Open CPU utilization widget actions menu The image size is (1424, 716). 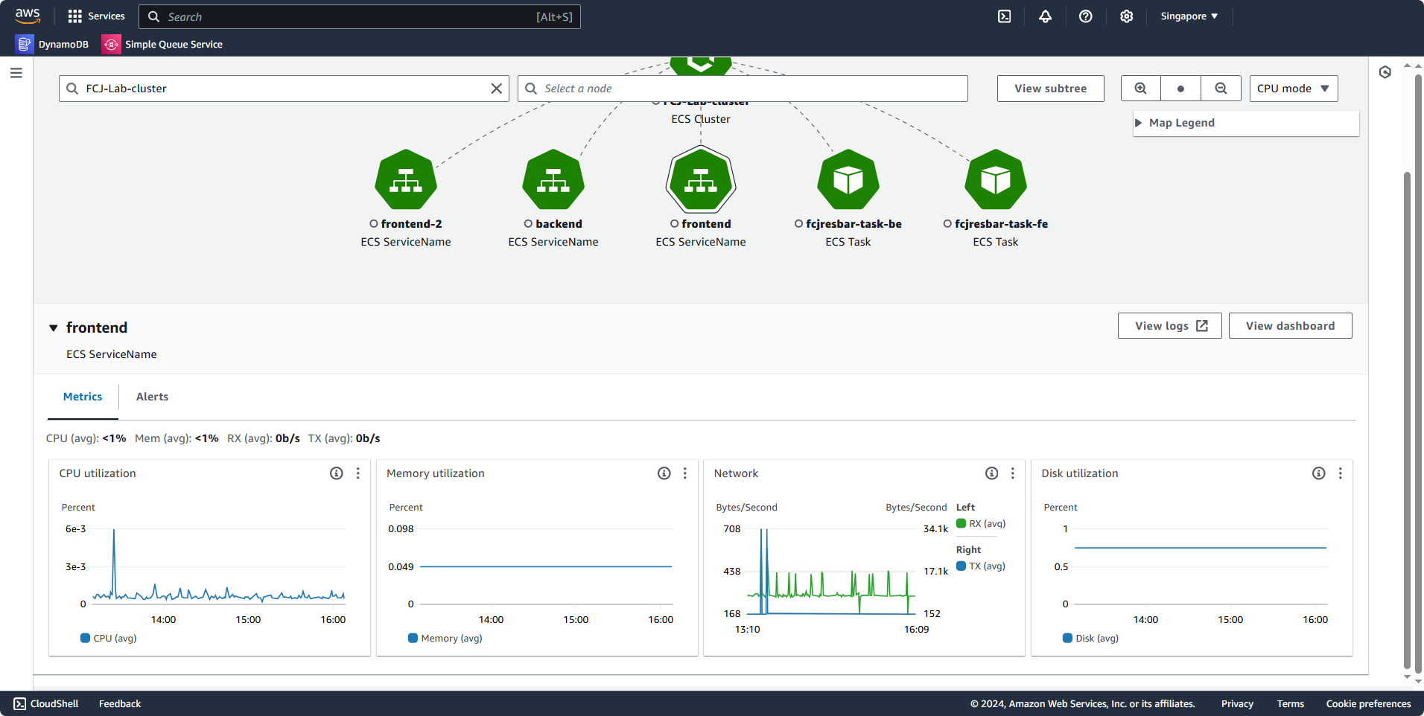358,473
